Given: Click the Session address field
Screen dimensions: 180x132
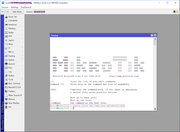Looking at the screenshot, I should 39,12.
